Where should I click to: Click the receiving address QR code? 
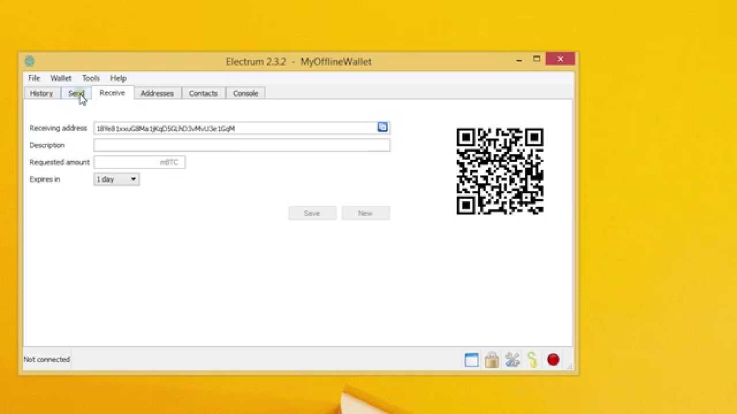500,171
